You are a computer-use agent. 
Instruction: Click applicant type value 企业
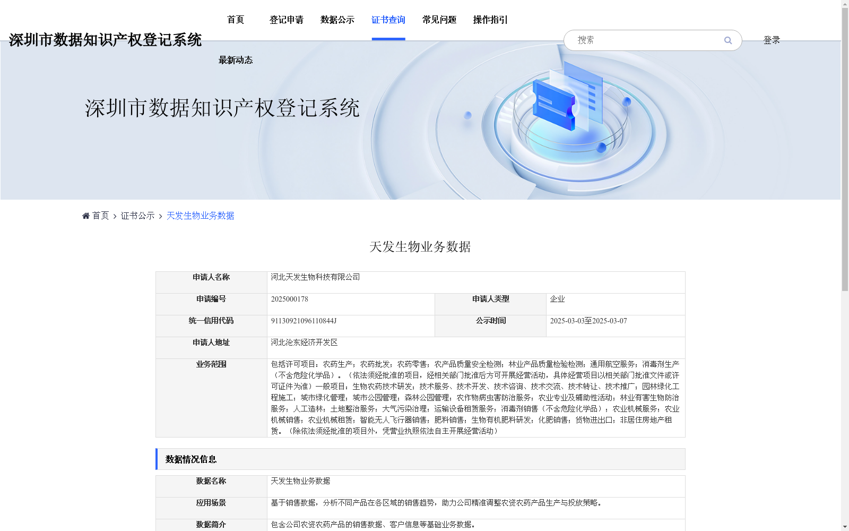click(x=557, y=299)
